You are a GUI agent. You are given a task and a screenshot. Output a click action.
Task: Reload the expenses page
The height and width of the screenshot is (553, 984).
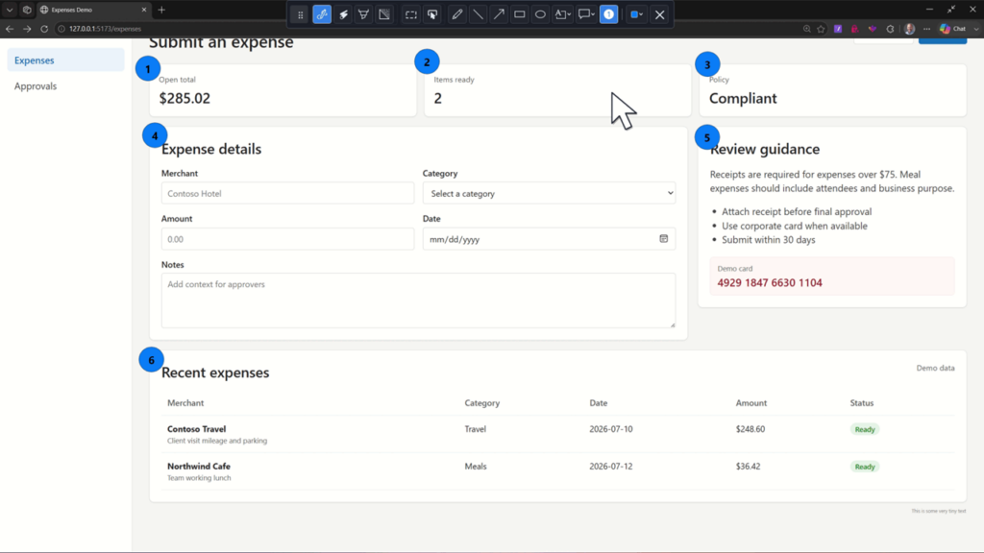click(44, 29)
